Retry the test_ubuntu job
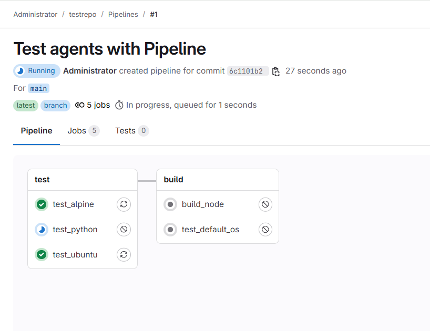The width and height of the screenshot is (430, 331). click(x=124, y=254)
